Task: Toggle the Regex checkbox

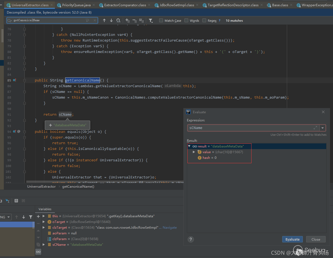Action: click(x=204, y=21)
